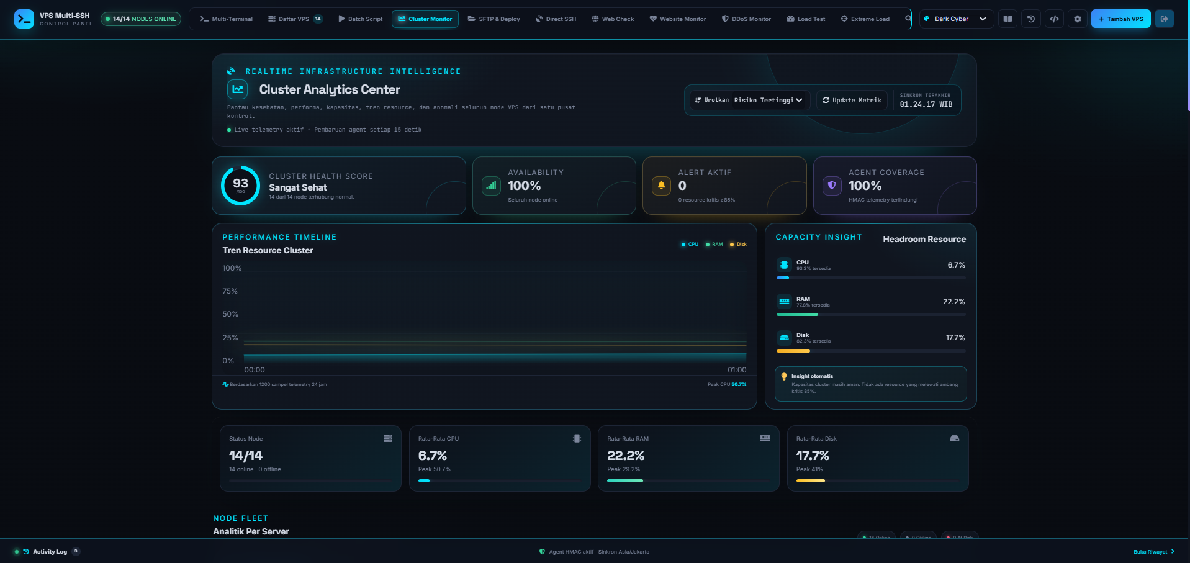1190x563 pixels.
Task: Open the Batch Script tab
Action: (360, 19)
